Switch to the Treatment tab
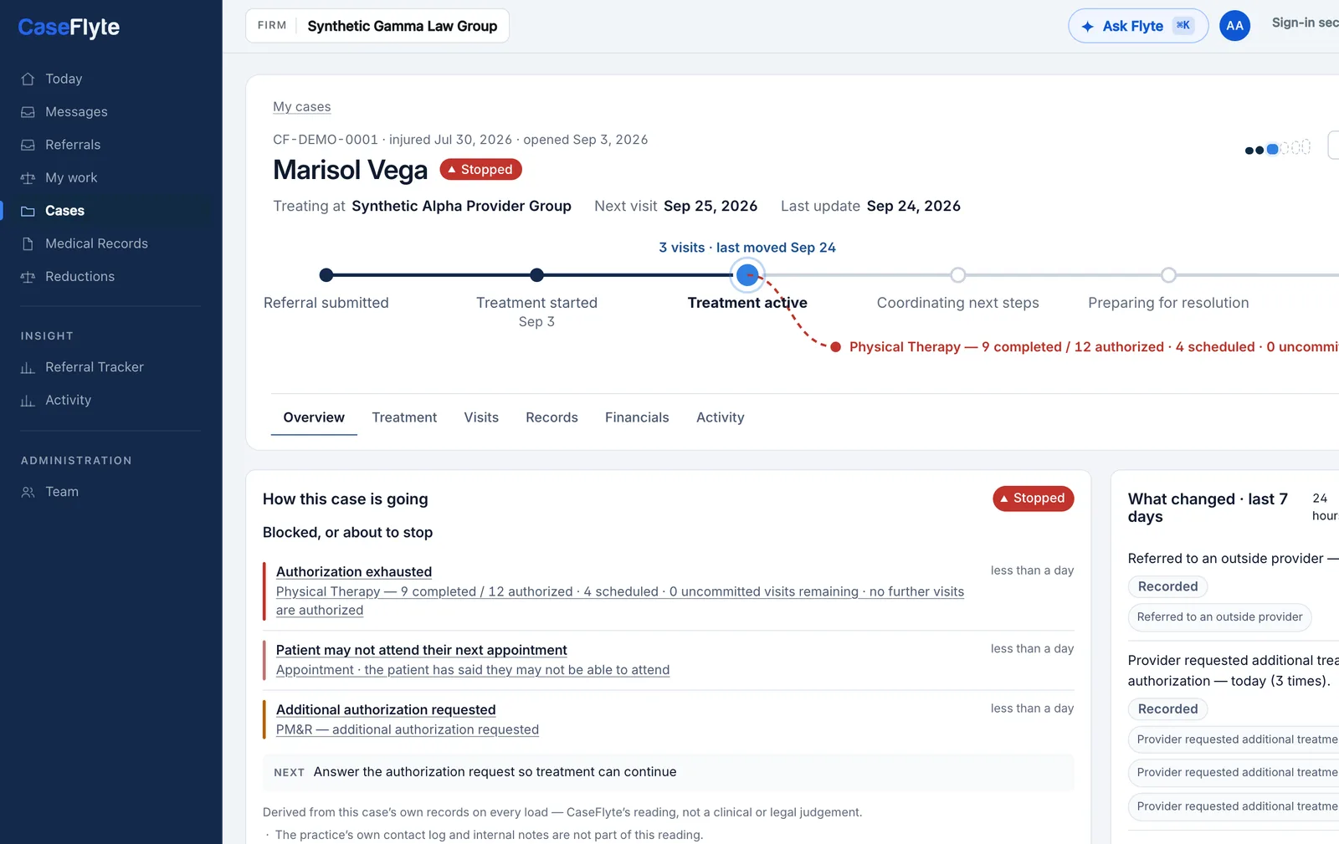Screen dimensions: 1339x844 coord(404,417)
